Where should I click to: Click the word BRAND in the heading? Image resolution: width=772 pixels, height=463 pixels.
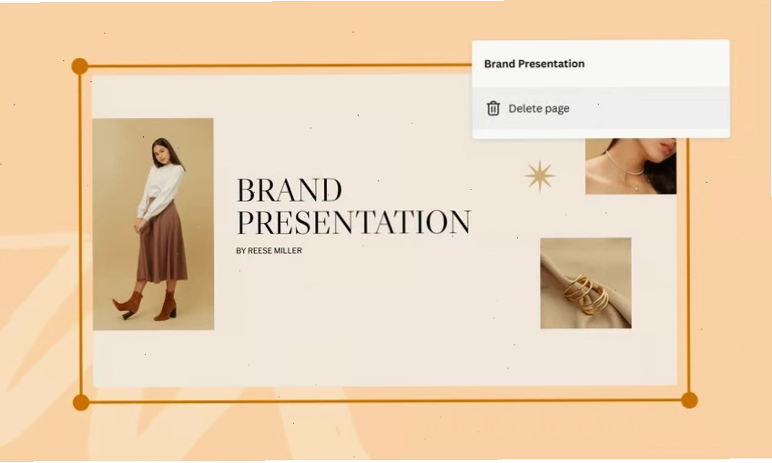click(x=289, y=190)
